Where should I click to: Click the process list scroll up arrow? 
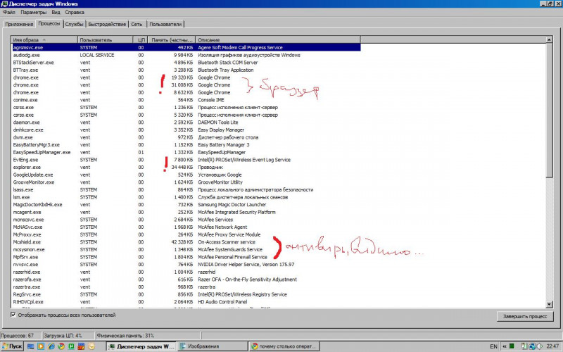(549, 39)
